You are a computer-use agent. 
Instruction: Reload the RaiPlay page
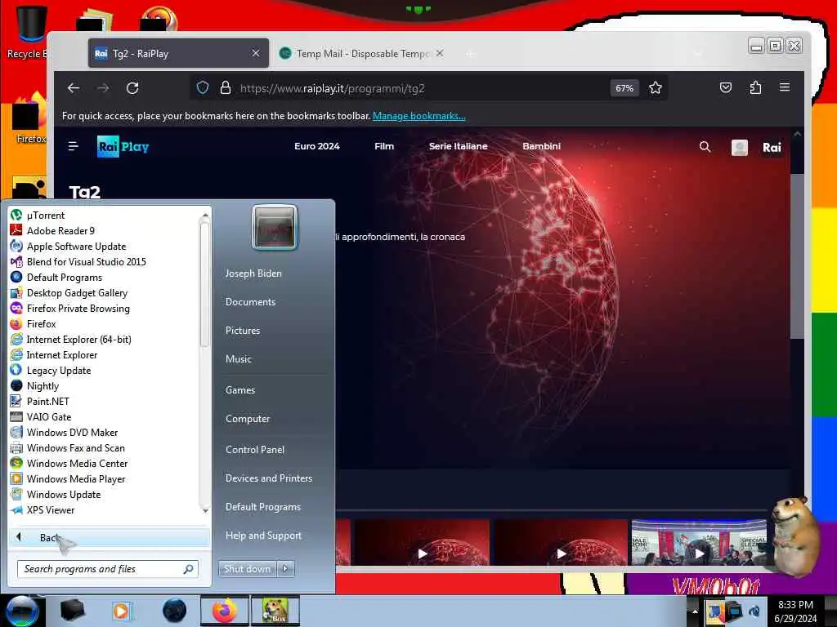(x=132, y=88)
